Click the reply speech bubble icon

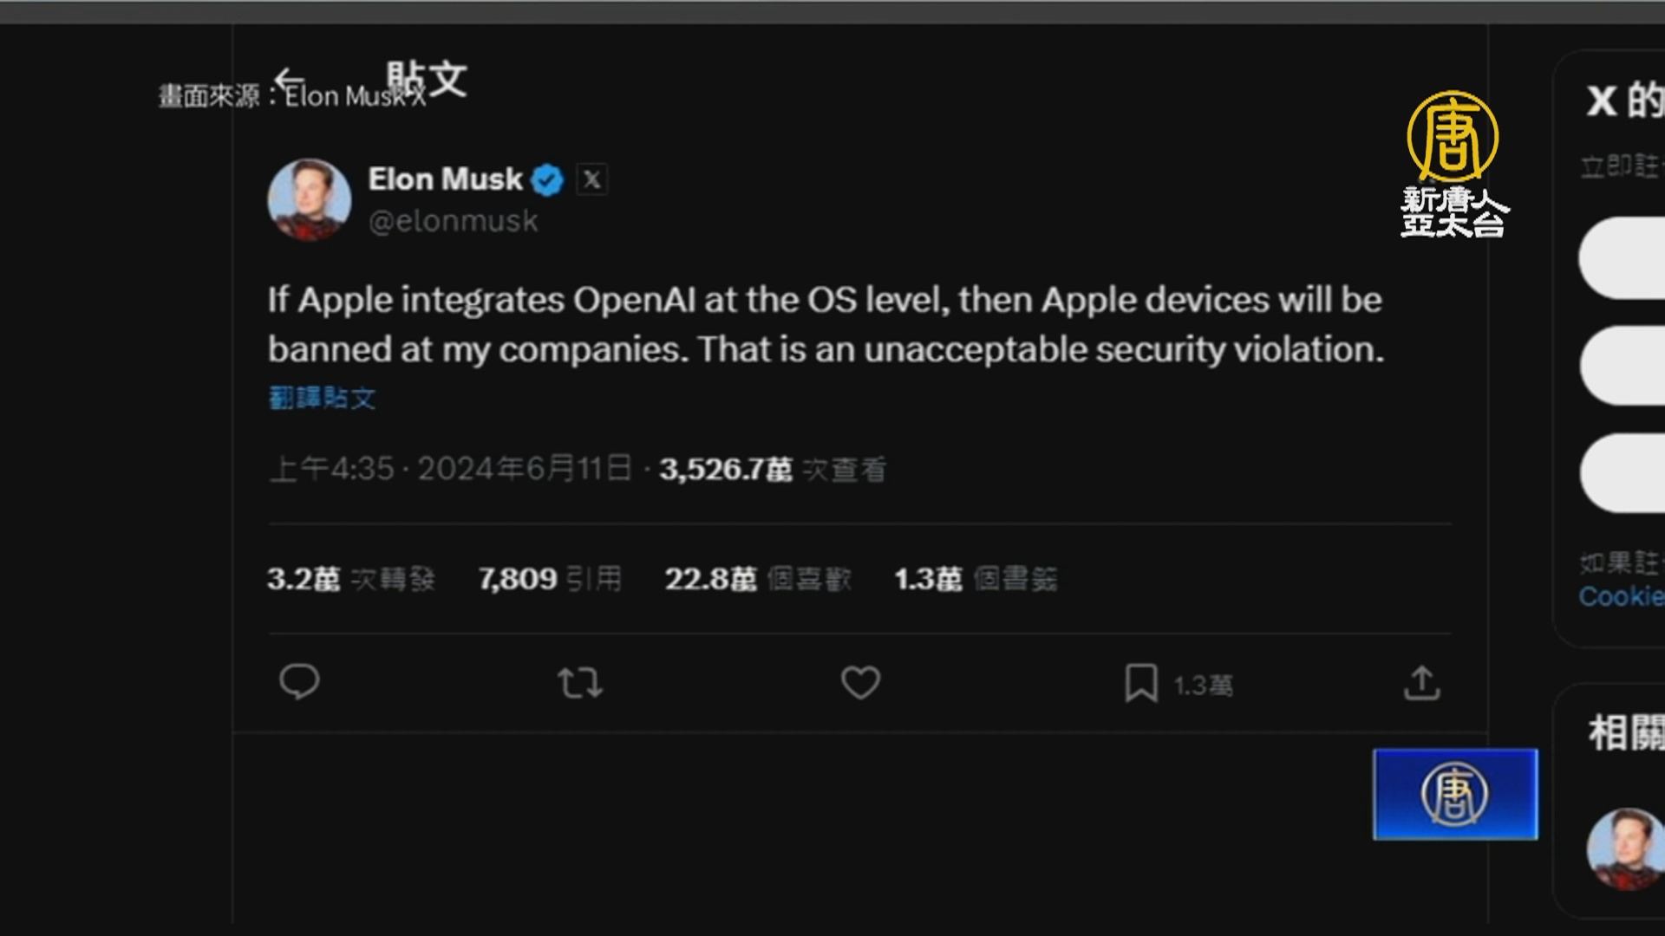pyautogui.click(x=299, y=682)
